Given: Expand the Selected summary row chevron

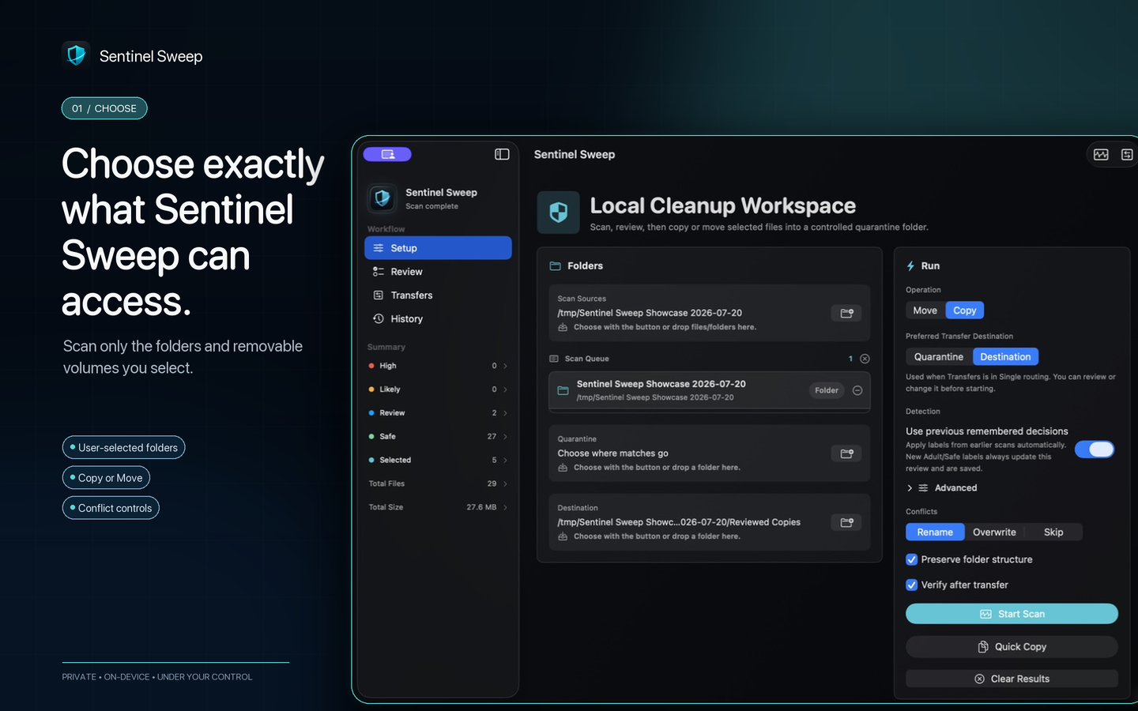Looking at the screenshot, I should click(505, 461).
